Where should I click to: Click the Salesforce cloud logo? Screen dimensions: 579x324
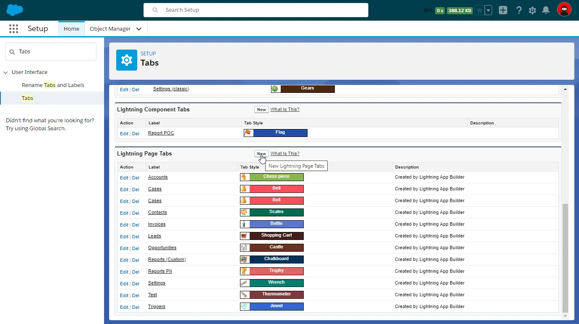tap(15, 10)
